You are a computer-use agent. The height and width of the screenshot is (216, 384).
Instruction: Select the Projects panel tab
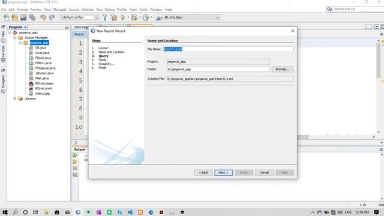pos(16,27)
